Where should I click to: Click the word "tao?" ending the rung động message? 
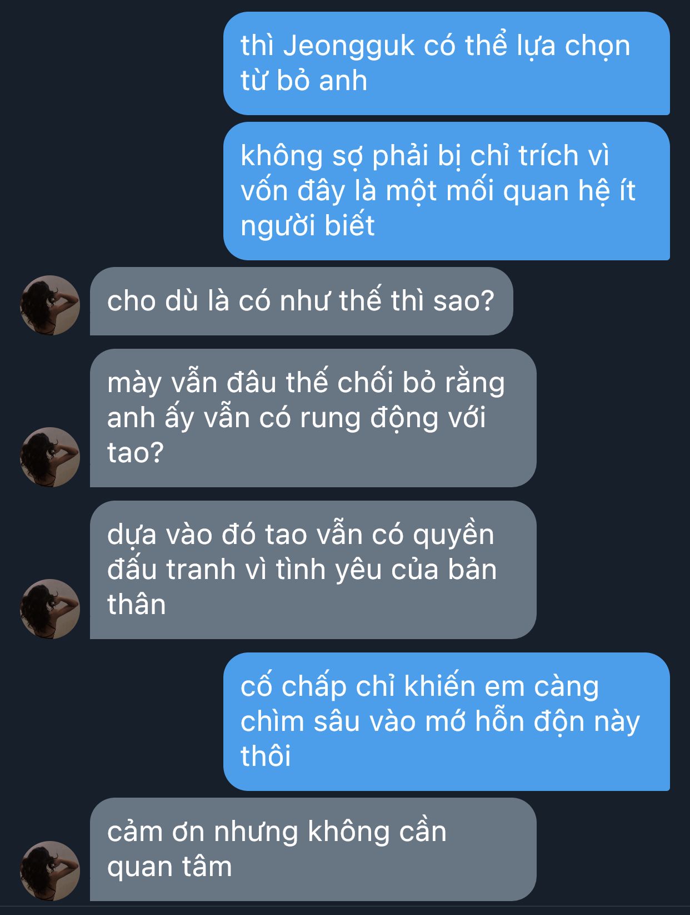tap(136, 452)
